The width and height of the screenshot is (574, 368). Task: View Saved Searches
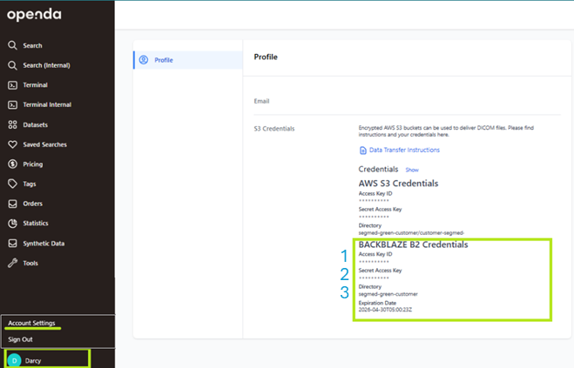click(44, 144)
